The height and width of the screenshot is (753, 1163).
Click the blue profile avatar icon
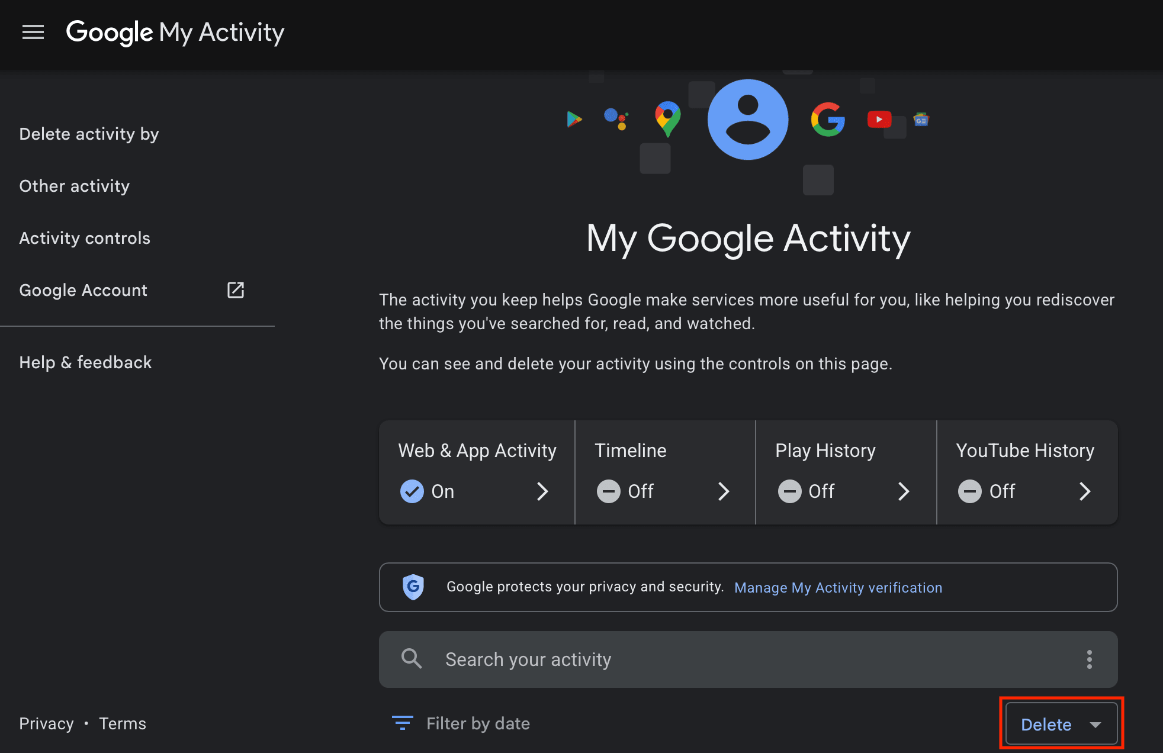(748, 120)
